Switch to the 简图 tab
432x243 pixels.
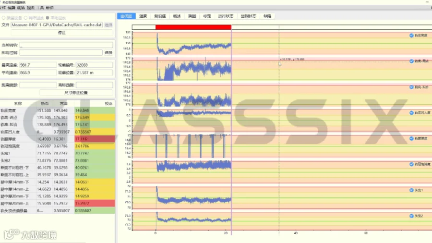192,16
